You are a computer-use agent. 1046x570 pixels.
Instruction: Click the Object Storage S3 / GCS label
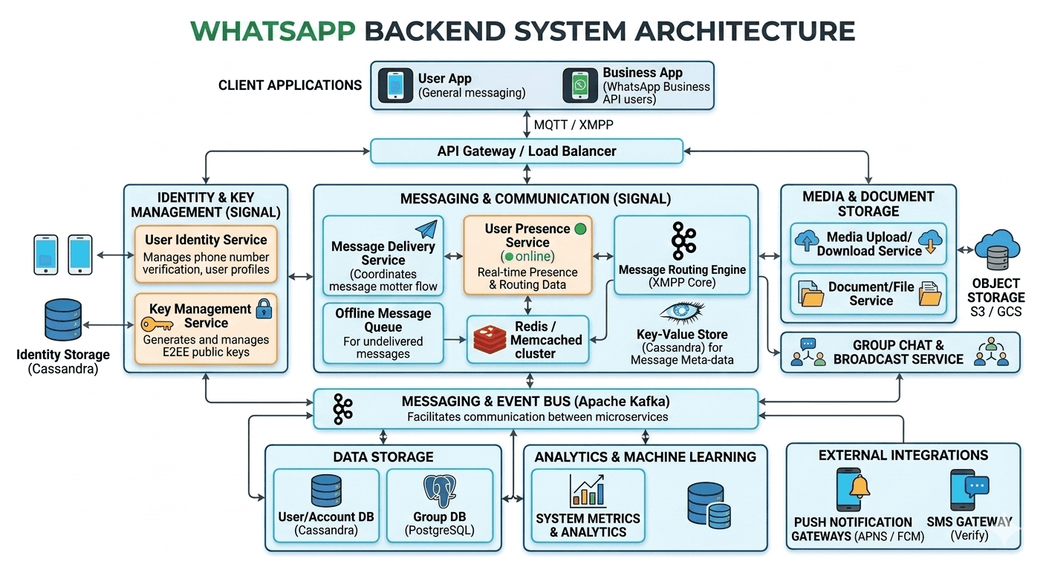pyautogui.click(x=996, y=298)
